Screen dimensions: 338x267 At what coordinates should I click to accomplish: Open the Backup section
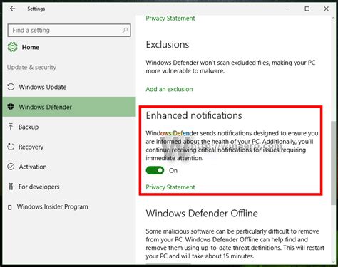(x=69, y=127)
